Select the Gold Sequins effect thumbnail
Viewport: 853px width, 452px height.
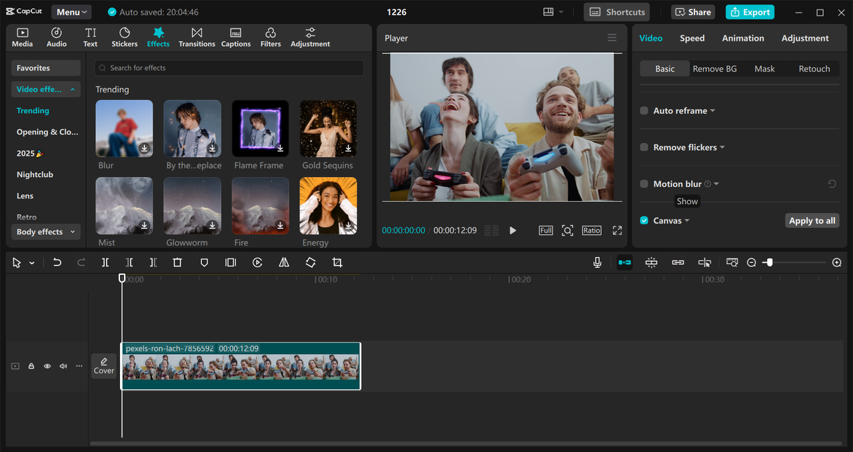(328, 128)
